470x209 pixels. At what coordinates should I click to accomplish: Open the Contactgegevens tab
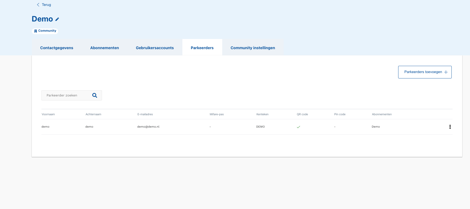tap(57, 48)
